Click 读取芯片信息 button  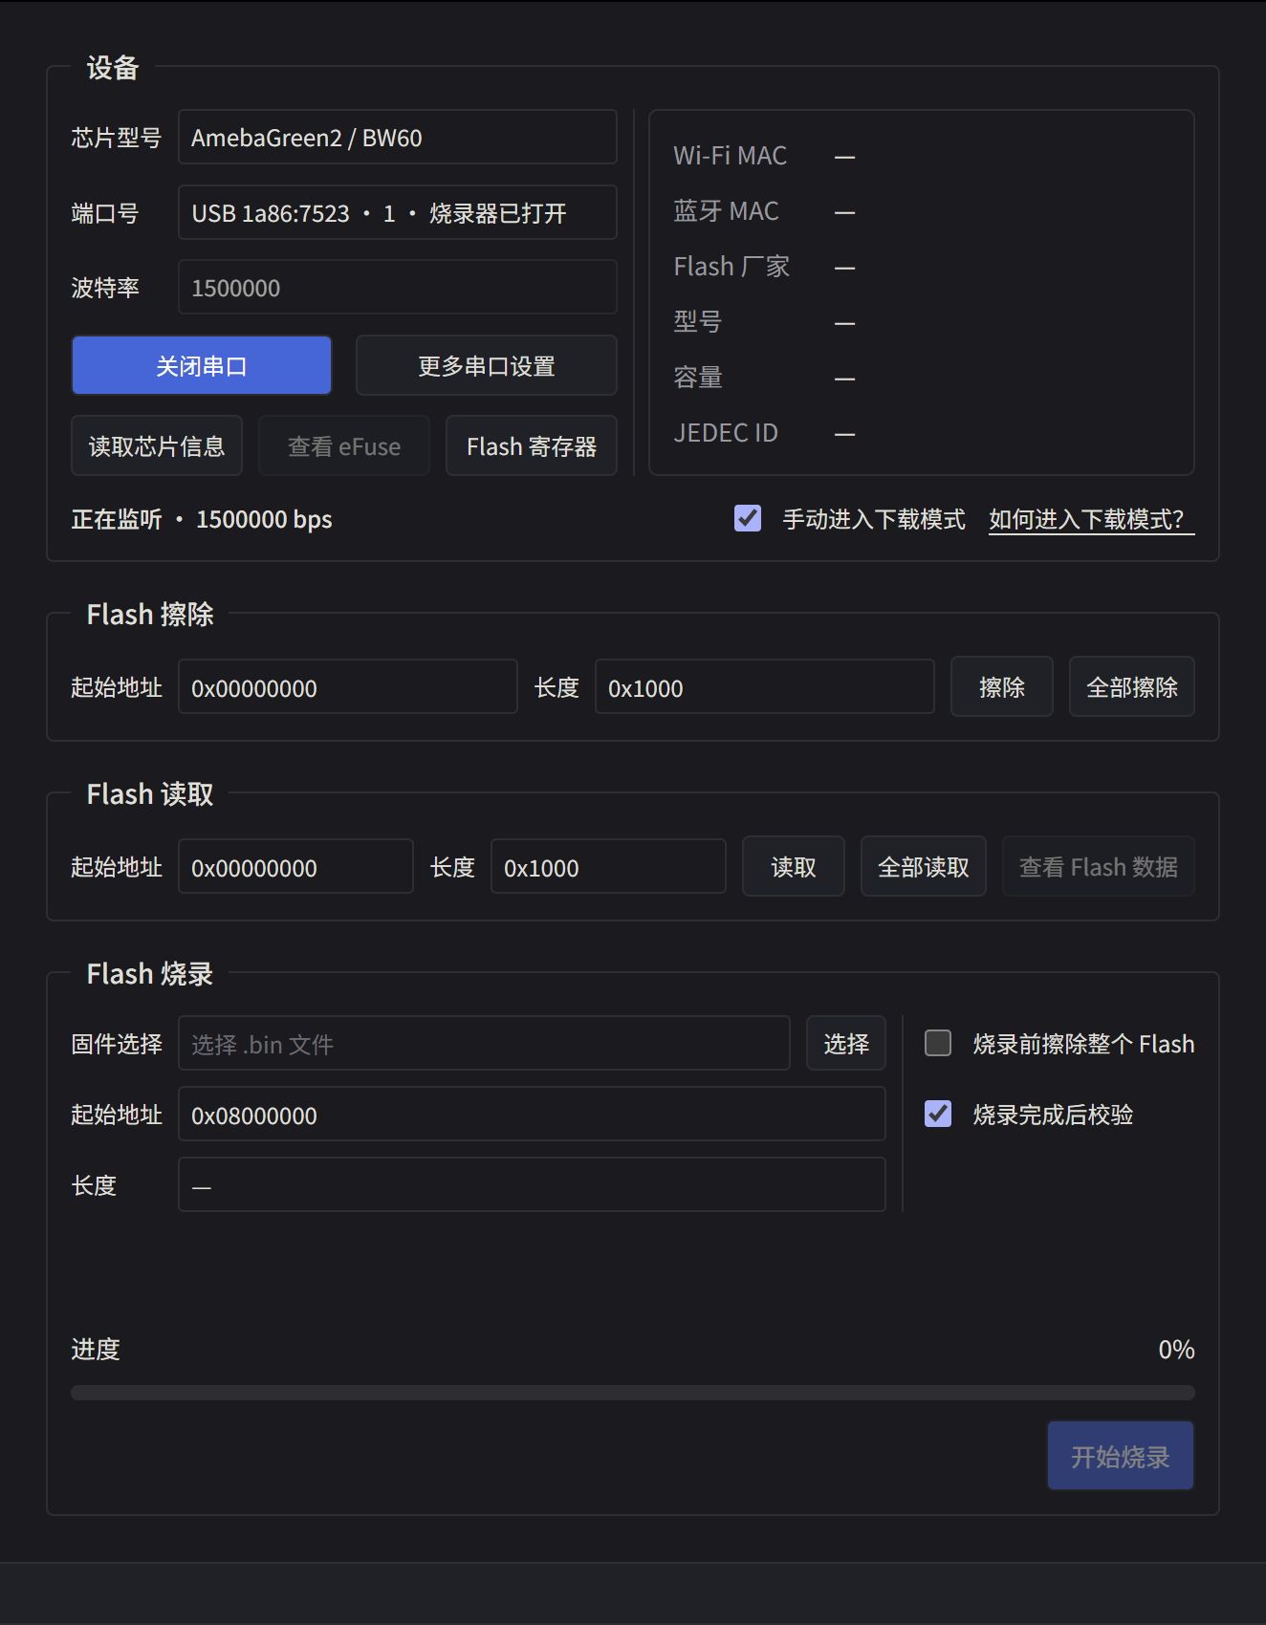[157, 445]
